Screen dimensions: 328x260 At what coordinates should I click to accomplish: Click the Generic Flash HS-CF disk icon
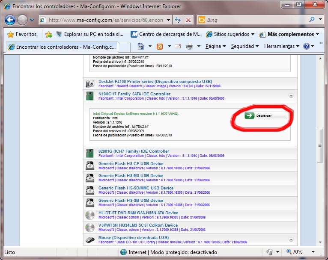pyautogui.click(x=90, y=165)
